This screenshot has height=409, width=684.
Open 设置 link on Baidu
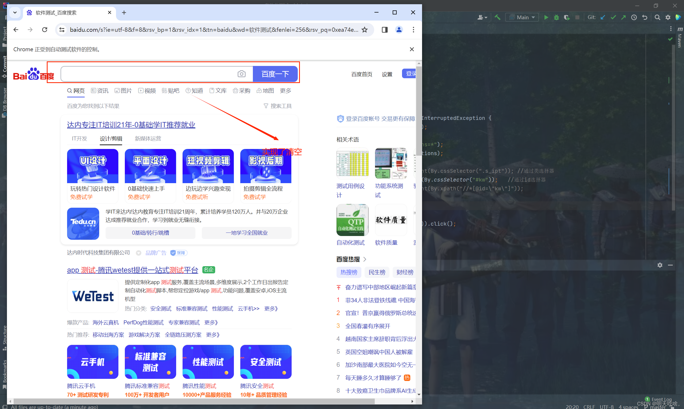pyautogui.click(x=387, y=74)
